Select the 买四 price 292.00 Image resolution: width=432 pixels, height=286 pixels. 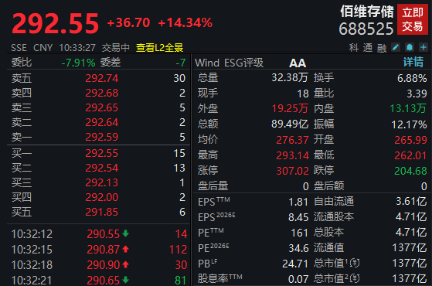[x=102, y=197]
